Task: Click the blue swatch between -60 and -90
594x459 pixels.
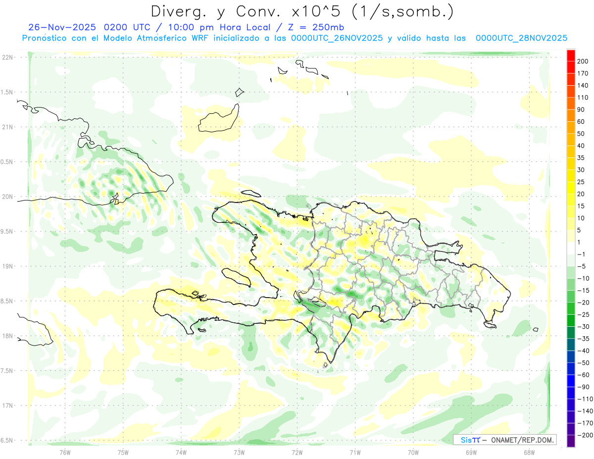Action: 571,381
